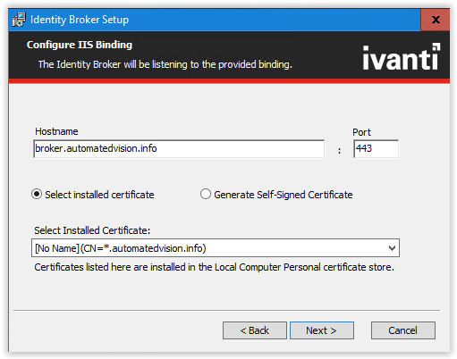Expand the certificate dropdown arrow
Viewport: 457px width, 359px height.
coord(392,248)
